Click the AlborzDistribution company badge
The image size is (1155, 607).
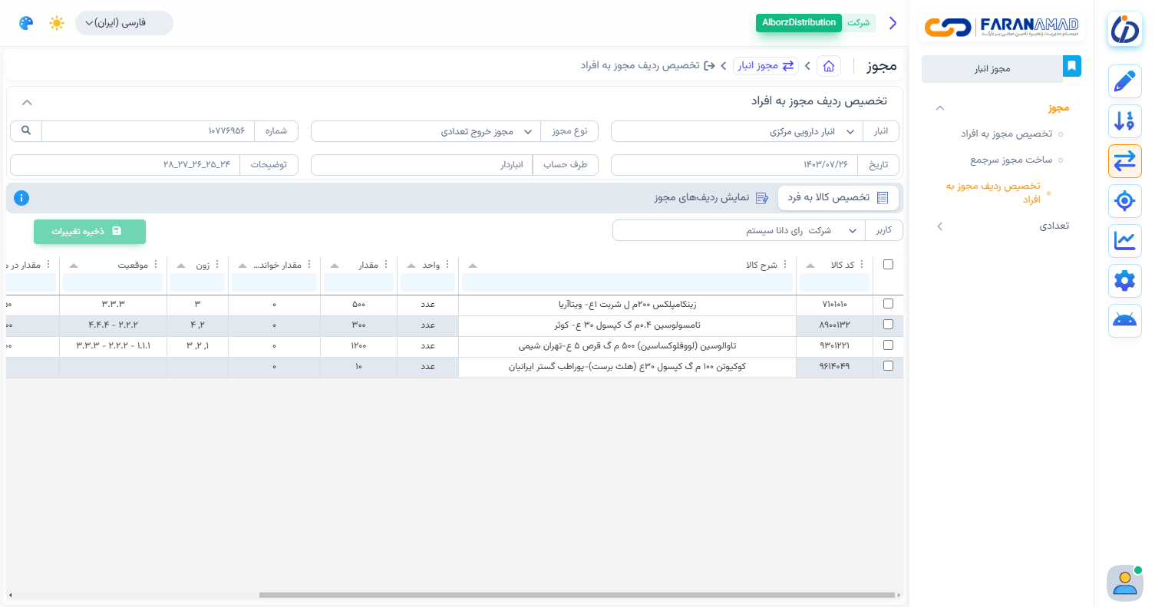tap(799, 23)
